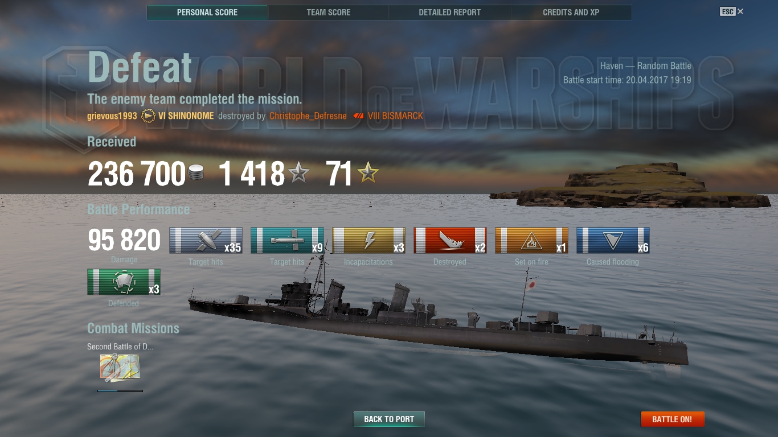
Task: Start a new match with Battle On!
Action: tap(673, 419)
